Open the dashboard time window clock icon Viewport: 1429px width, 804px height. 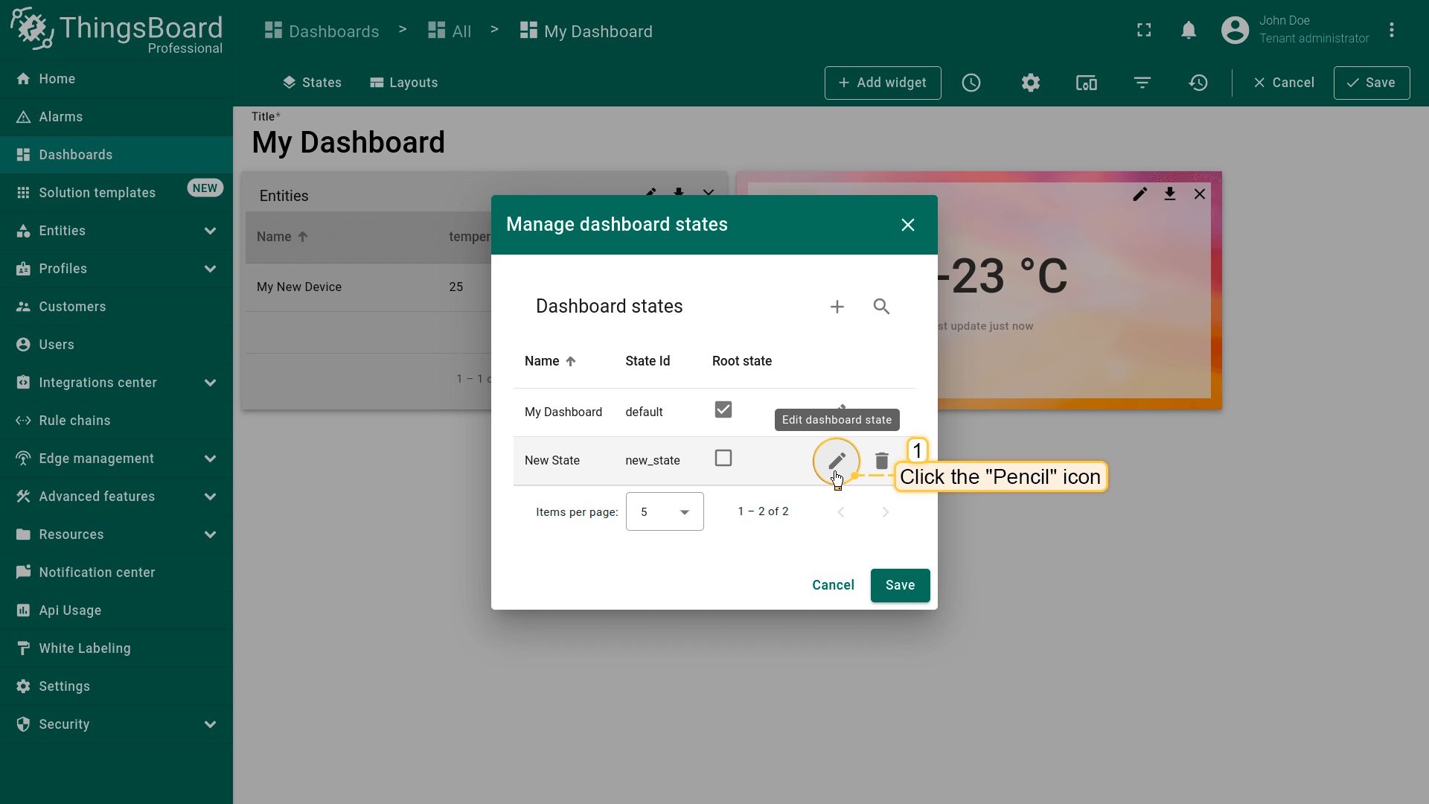tap(971, 83)
